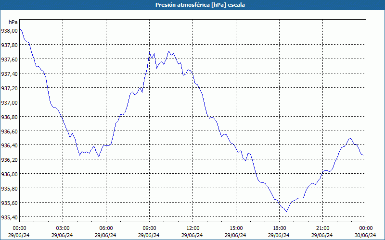Select the 18:00 time label

point(279,228)
